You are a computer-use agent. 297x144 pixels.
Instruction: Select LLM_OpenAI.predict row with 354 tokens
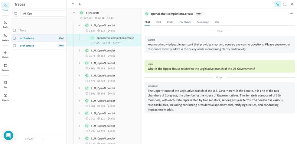tap(104, 53)
